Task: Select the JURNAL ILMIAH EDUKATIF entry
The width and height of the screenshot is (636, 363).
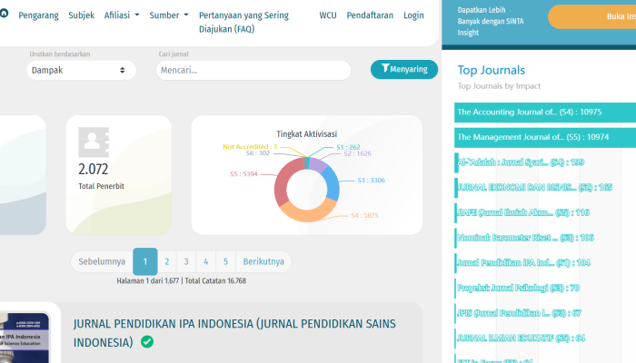Action: [x=522, y=338]
